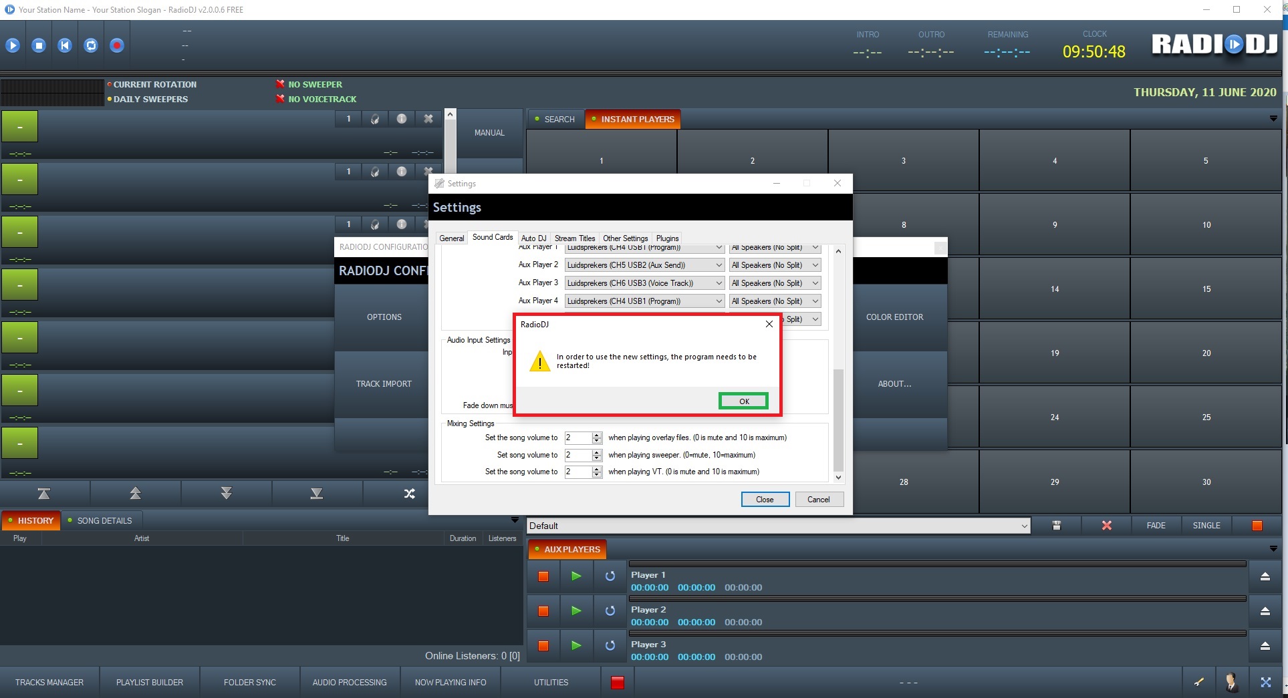Switch to the Auto DJ settings tab

pyautogui.click(x=533, y=238)
